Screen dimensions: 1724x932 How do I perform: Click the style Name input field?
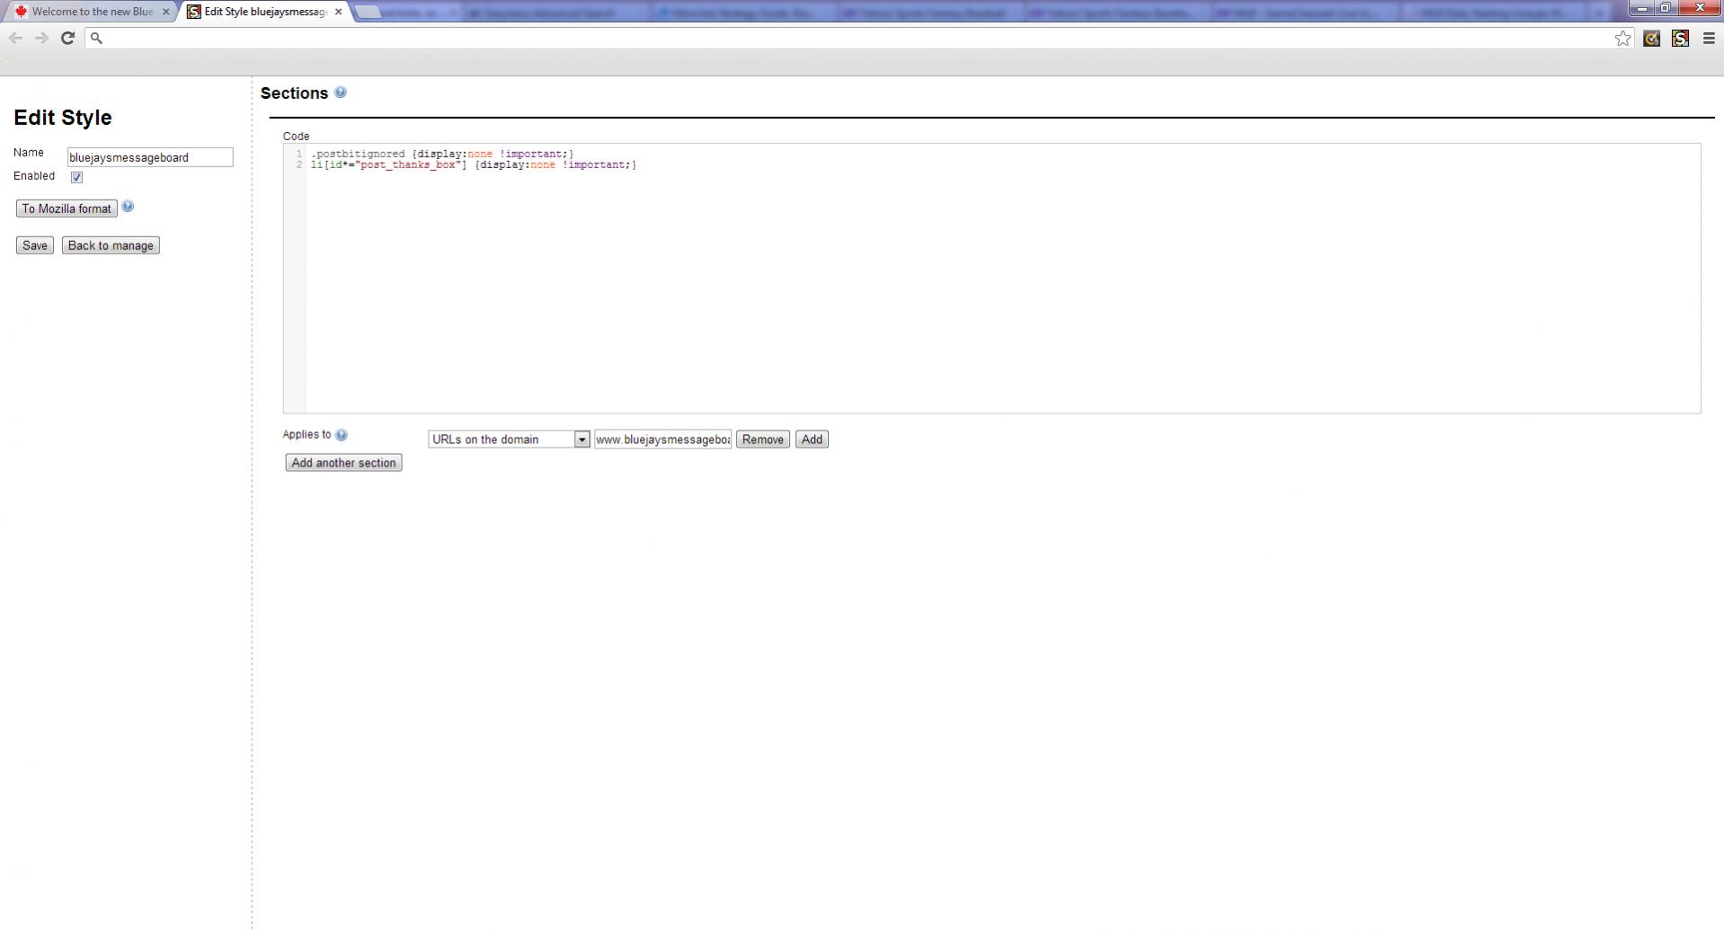click(150, 157)
